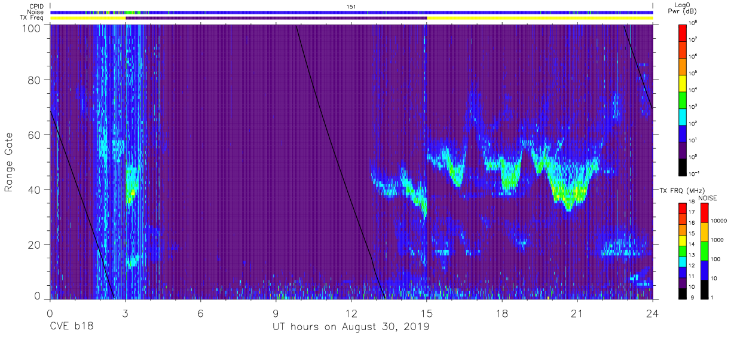
Task: Select the y-axis tick label '80'
Action: tap(35, 80)
